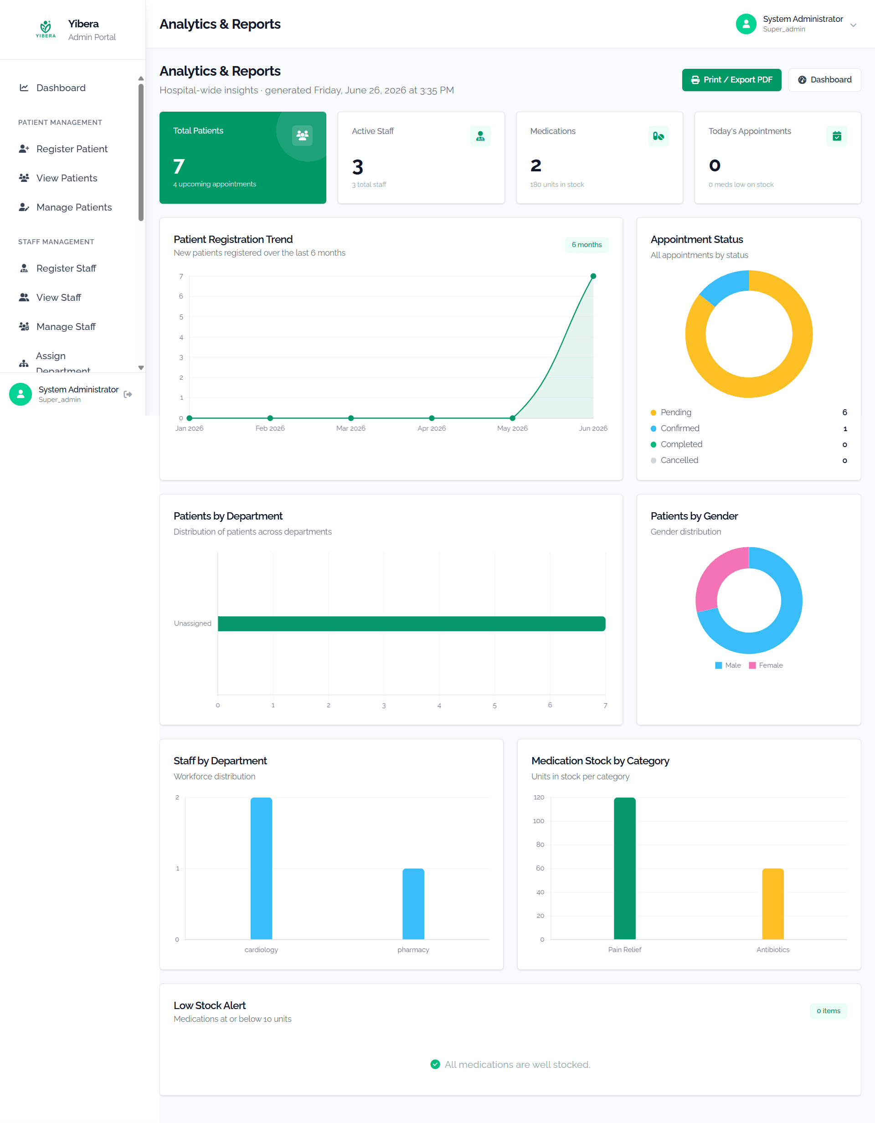Image resolution: width=875 pixels, height=1123 pixels.
Task: Click the Pending yellow legend dot
Action: 654,413
